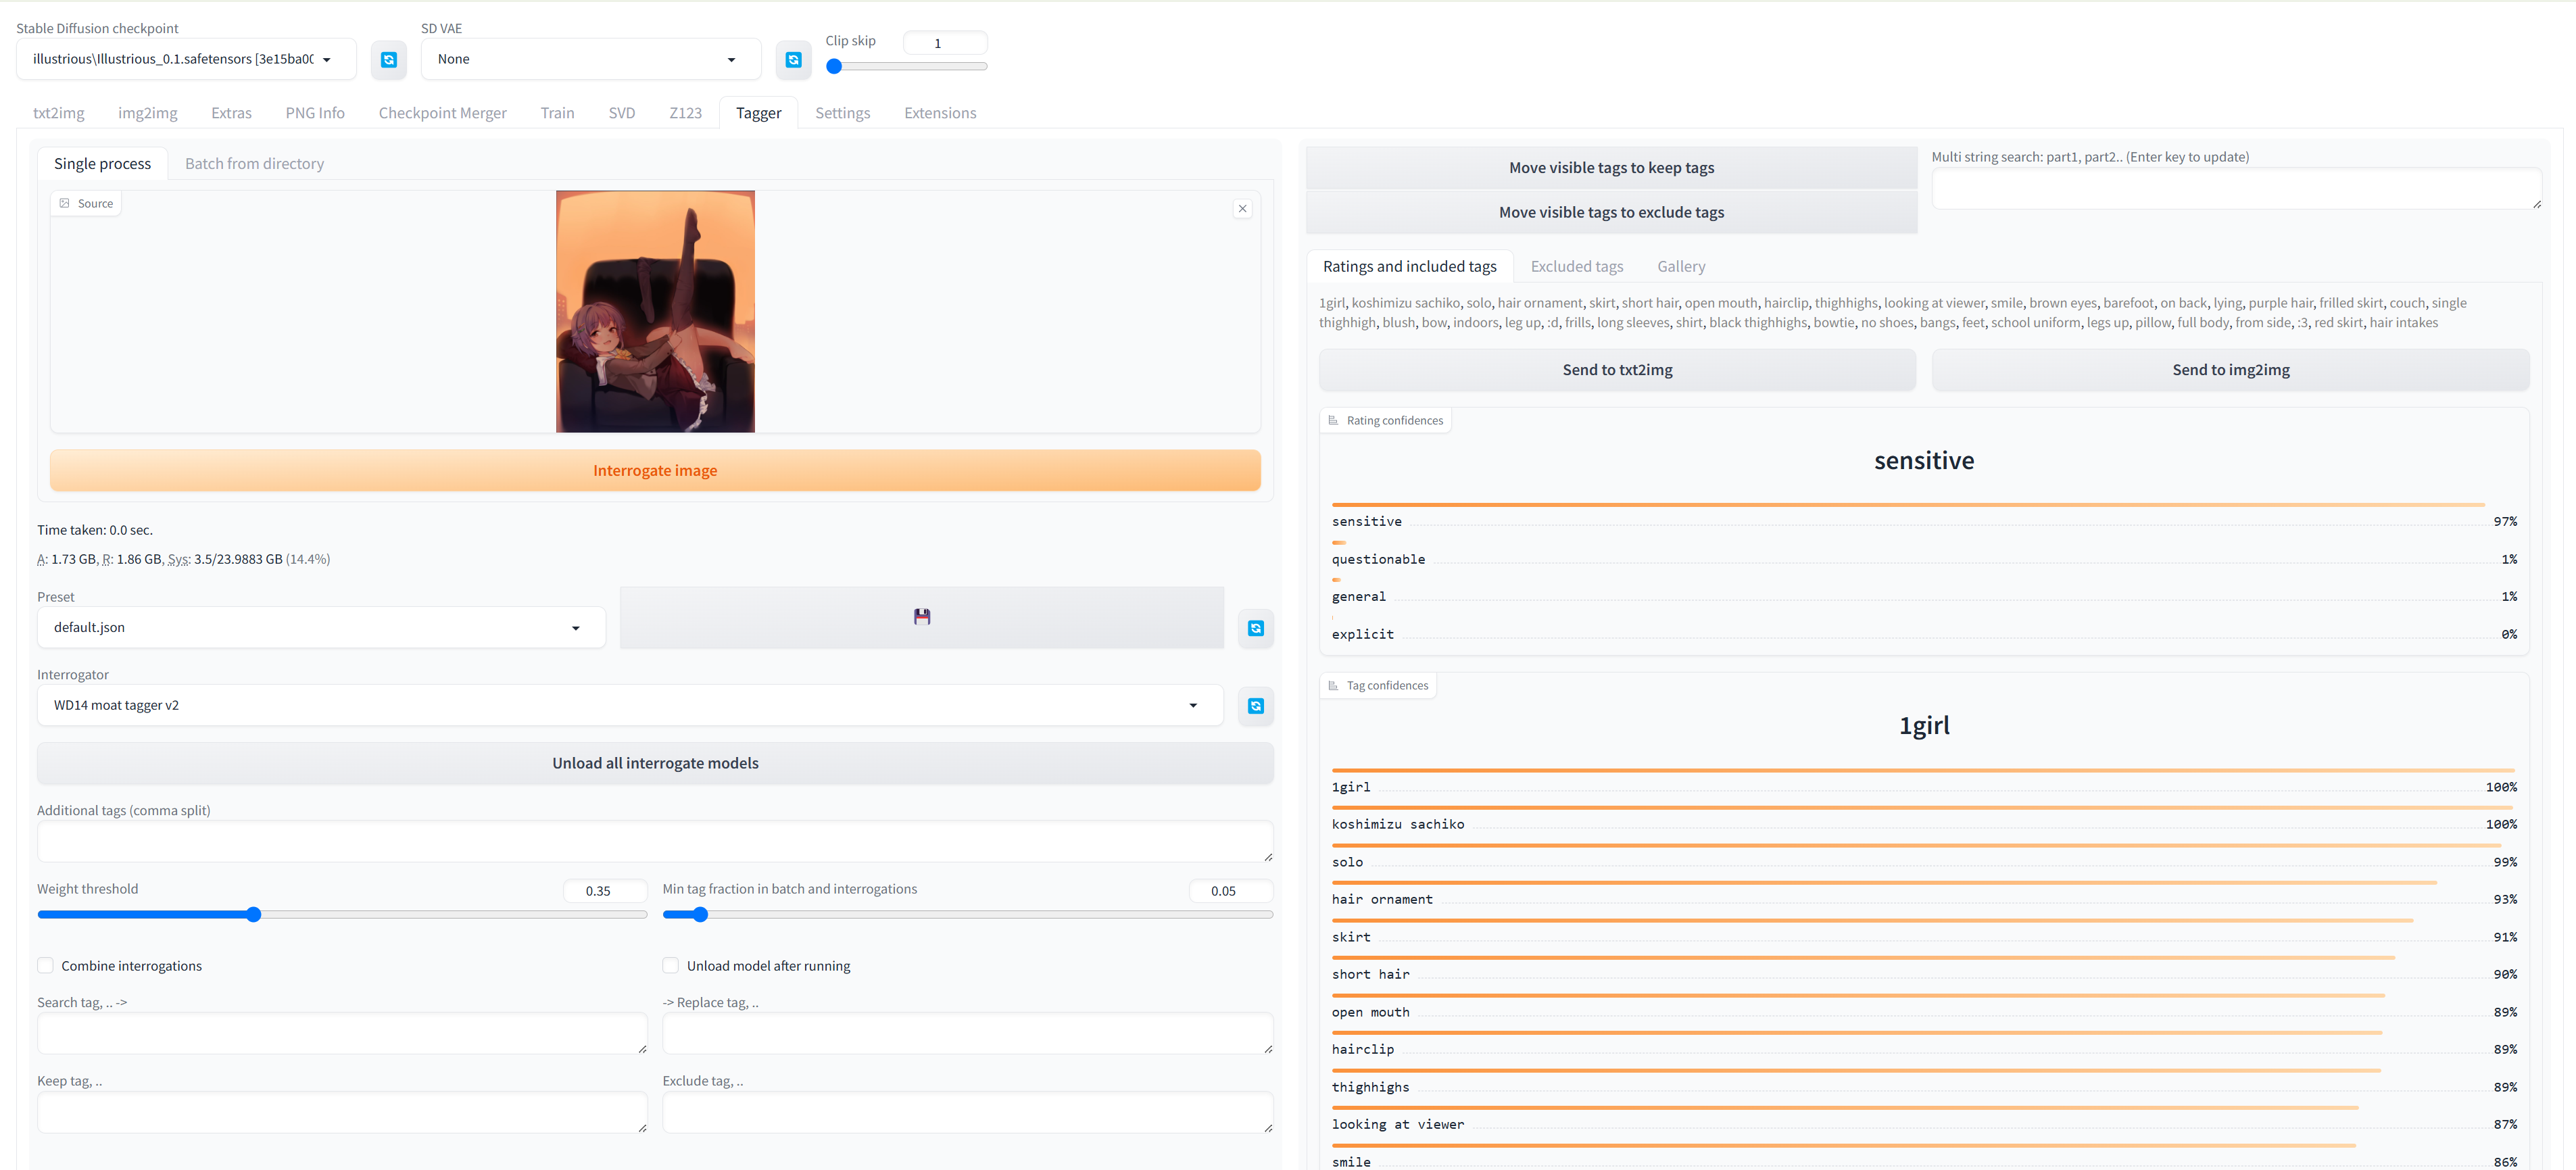The height and width of the screenshot is (1170, 2576).
Task: Select the Tagger tab
Action: [759, 113]
